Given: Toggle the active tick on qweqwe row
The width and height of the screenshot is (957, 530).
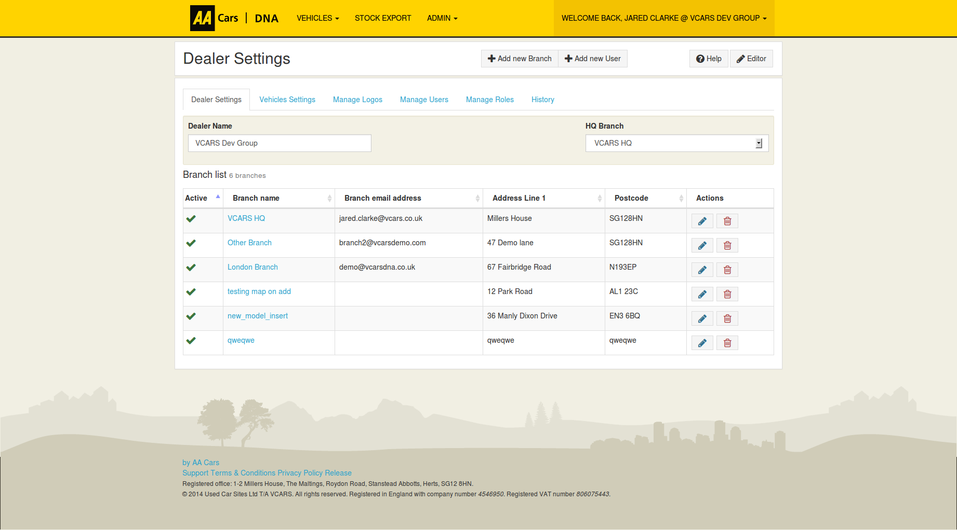Looking at the screenshot, I should 191,341.
